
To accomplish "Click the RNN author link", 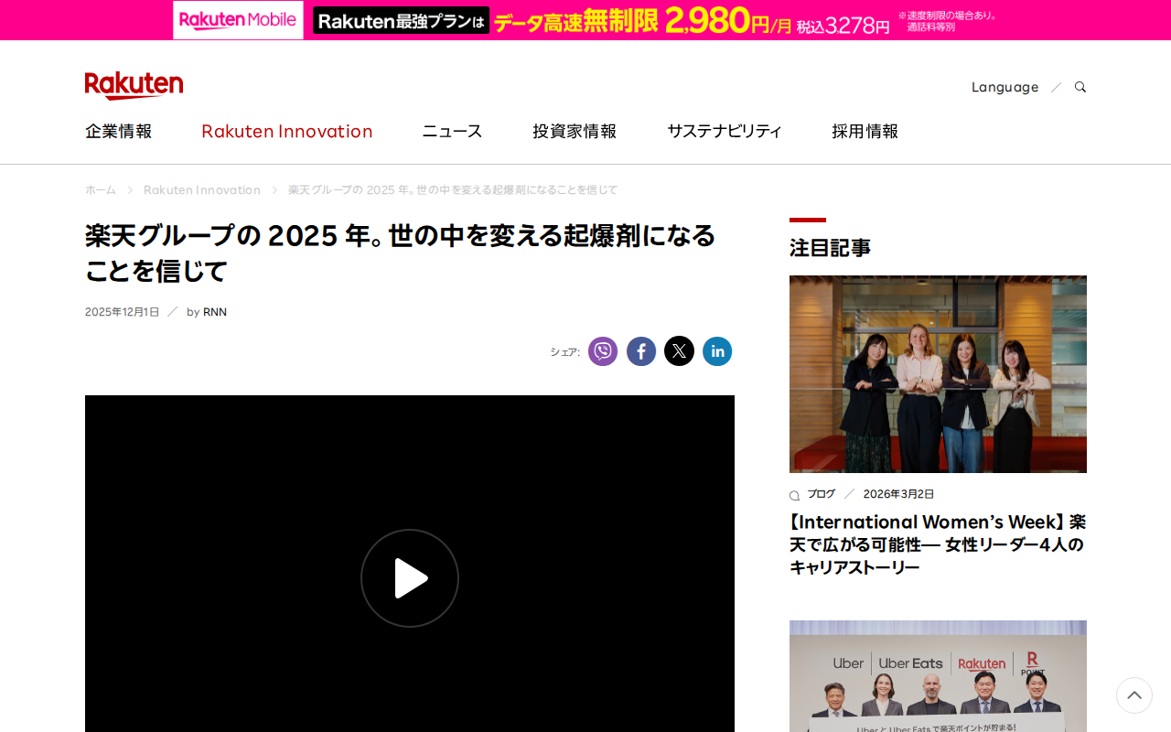I will pos(215,311).
